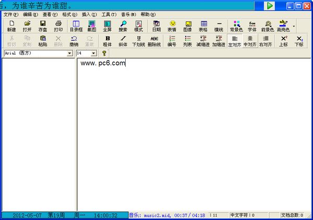Print using the 打印 icon
313x220 pixels.
click(58, 26)
